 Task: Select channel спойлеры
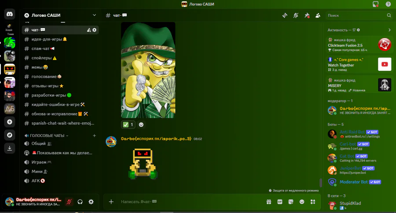[60, 58]
